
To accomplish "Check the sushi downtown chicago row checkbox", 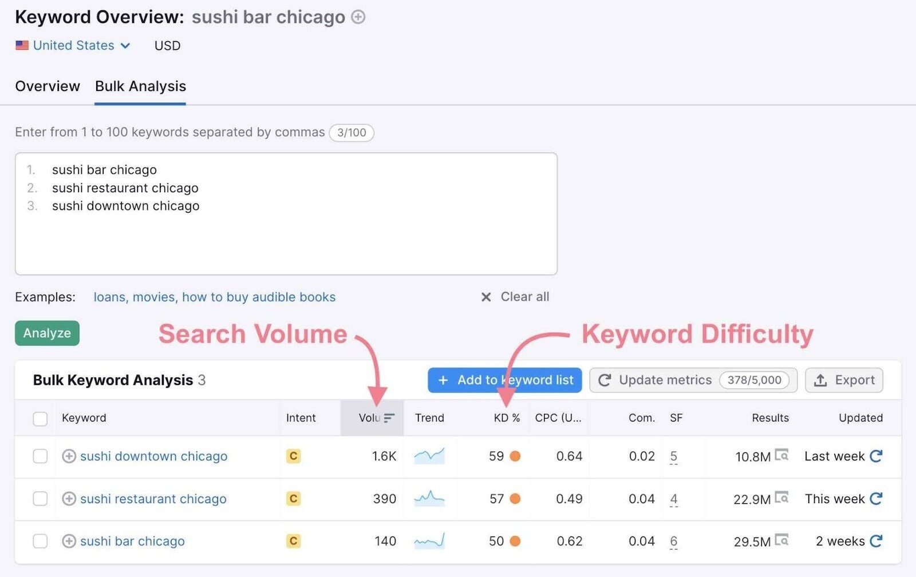I will click(40, 456).
